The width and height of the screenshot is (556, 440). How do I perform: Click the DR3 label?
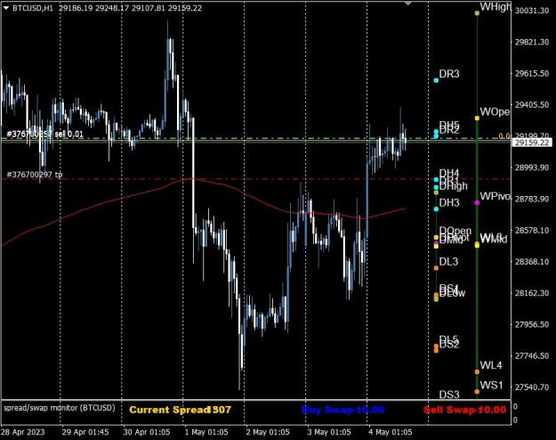(449, 74)
